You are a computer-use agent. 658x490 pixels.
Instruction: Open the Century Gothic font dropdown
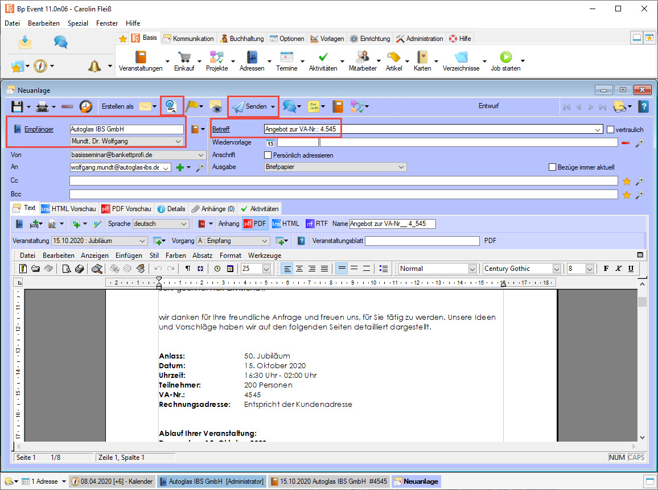(x=556, y=269)
